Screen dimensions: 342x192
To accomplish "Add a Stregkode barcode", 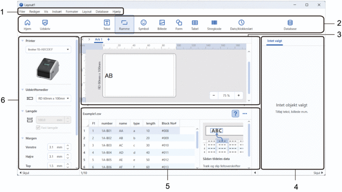I will click(214, 25).
